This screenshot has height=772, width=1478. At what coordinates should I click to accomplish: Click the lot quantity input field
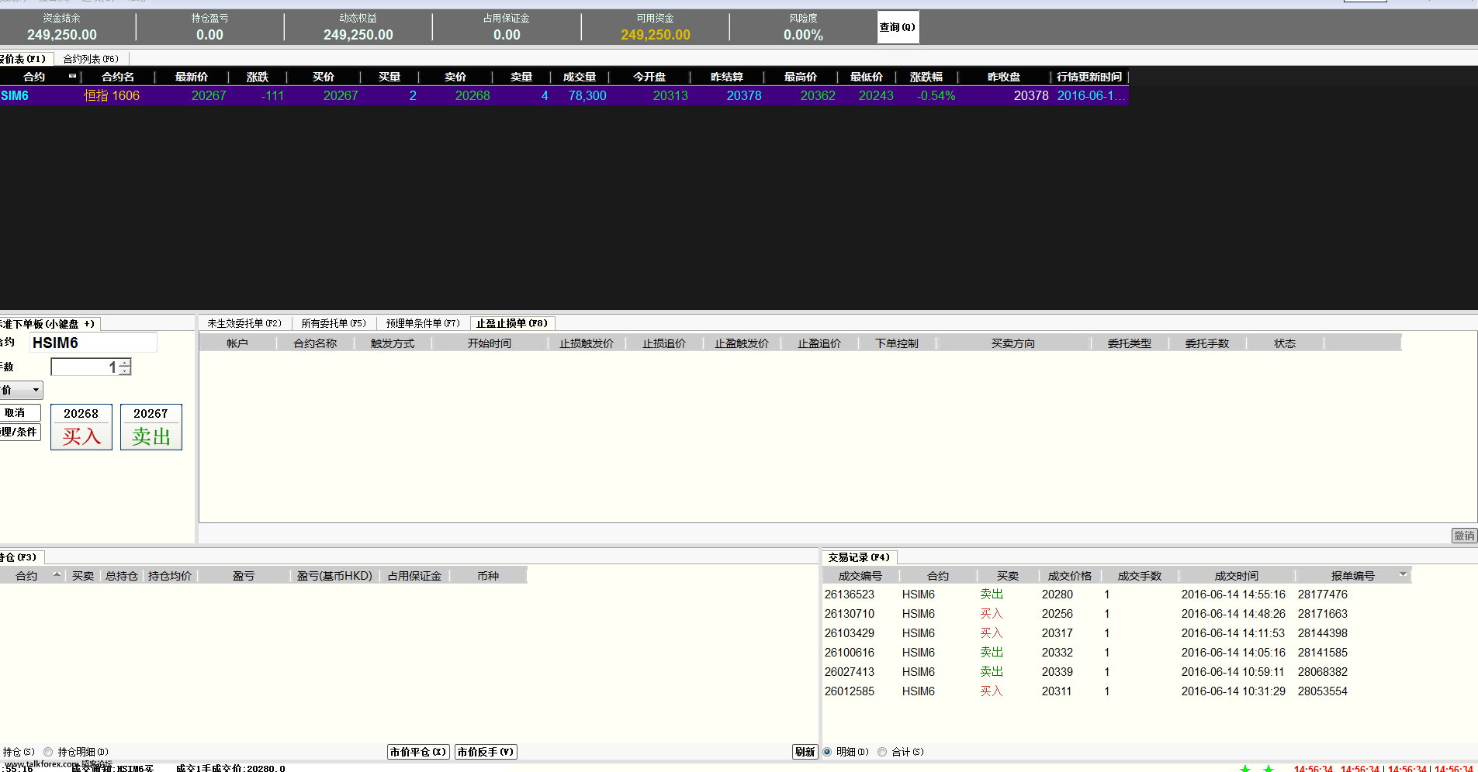85,367
